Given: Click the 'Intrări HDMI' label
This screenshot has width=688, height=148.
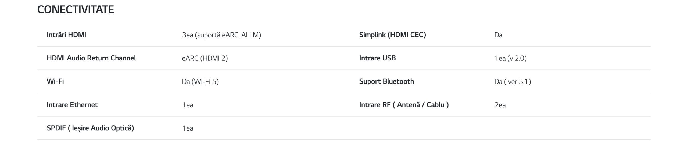Looking at the screenshot, I should 66,35.
